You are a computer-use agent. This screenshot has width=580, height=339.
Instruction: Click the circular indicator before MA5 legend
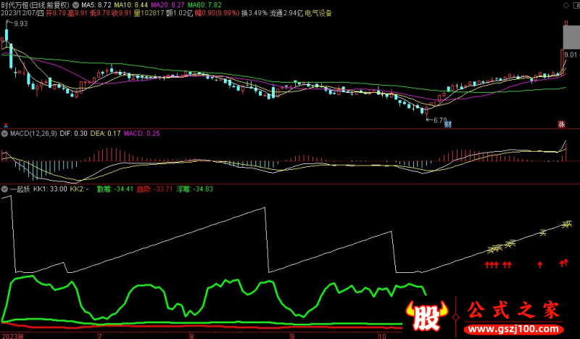click(75, 4)
